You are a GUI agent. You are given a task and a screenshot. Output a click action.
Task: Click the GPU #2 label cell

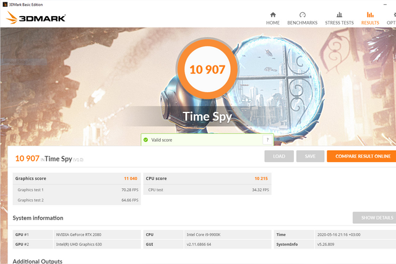point(33,244)
